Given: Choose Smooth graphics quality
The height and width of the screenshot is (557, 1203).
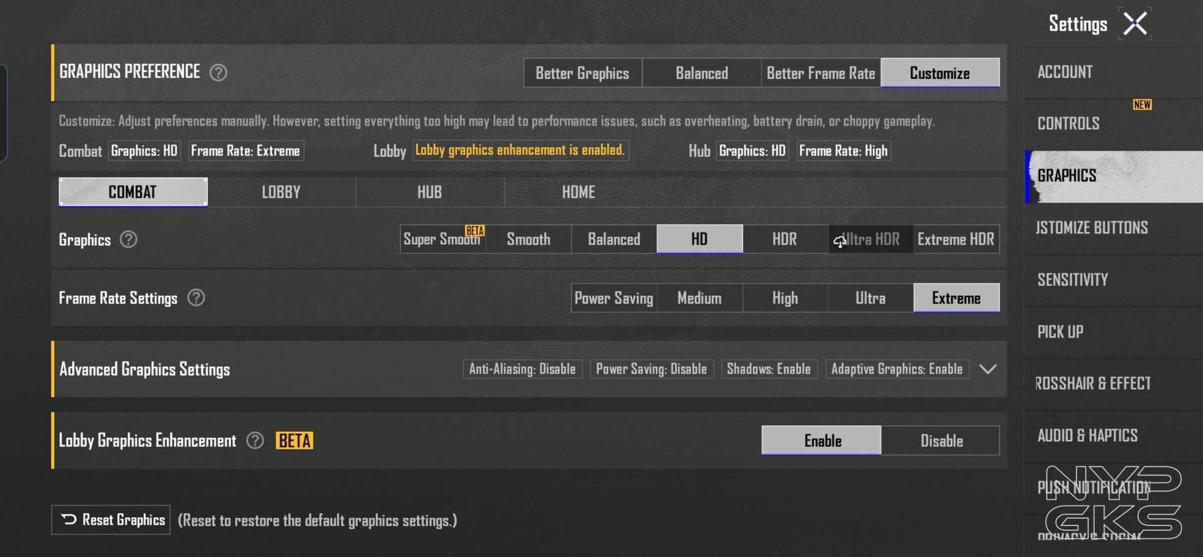Looking at the screenshot, I should (x=529, y=239).
